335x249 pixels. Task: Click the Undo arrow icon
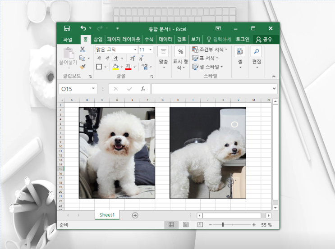click(x=83, y=28)
